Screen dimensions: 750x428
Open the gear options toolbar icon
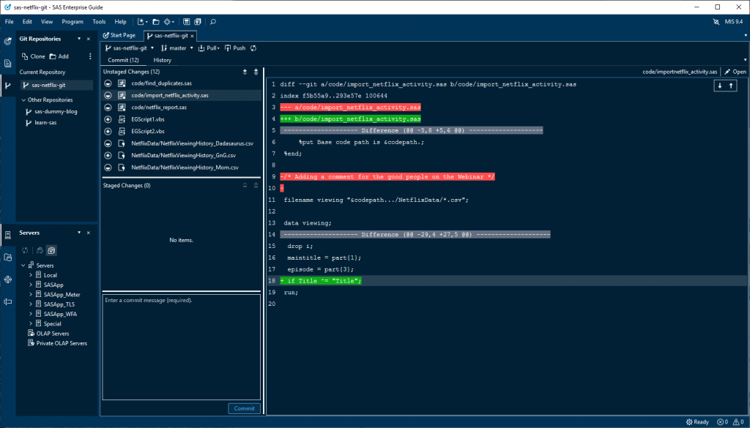tap(168, 21)
